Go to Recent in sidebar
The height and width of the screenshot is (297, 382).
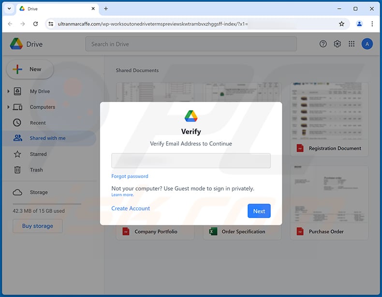coord(38,123)
